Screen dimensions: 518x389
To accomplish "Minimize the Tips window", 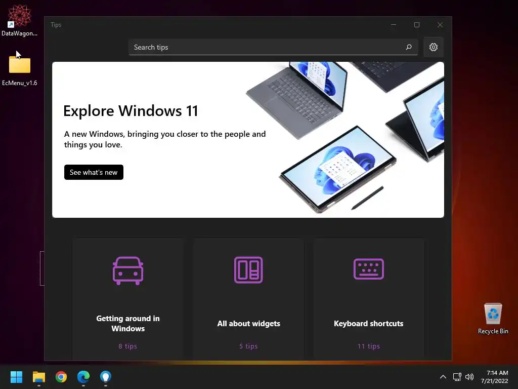I will (393, 25).
